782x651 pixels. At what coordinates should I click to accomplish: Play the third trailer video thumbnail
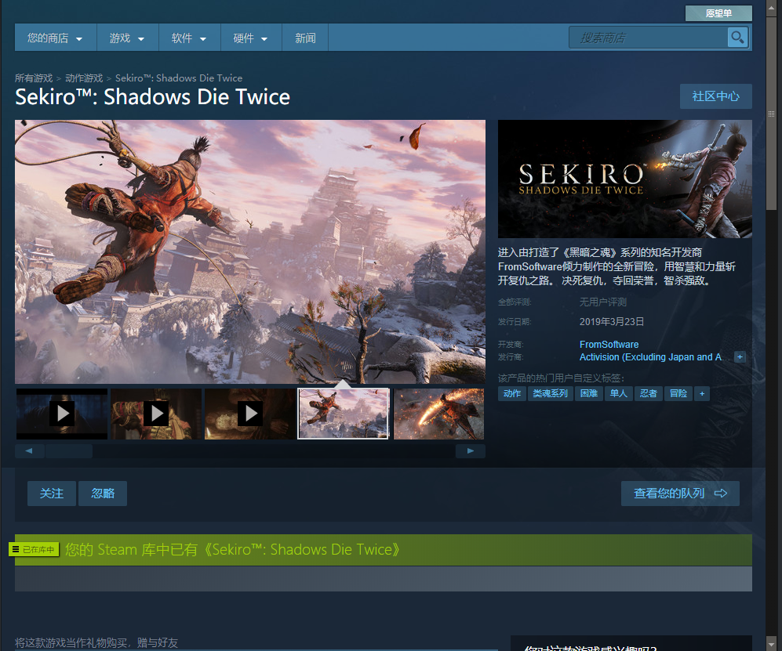click(250, 413)
